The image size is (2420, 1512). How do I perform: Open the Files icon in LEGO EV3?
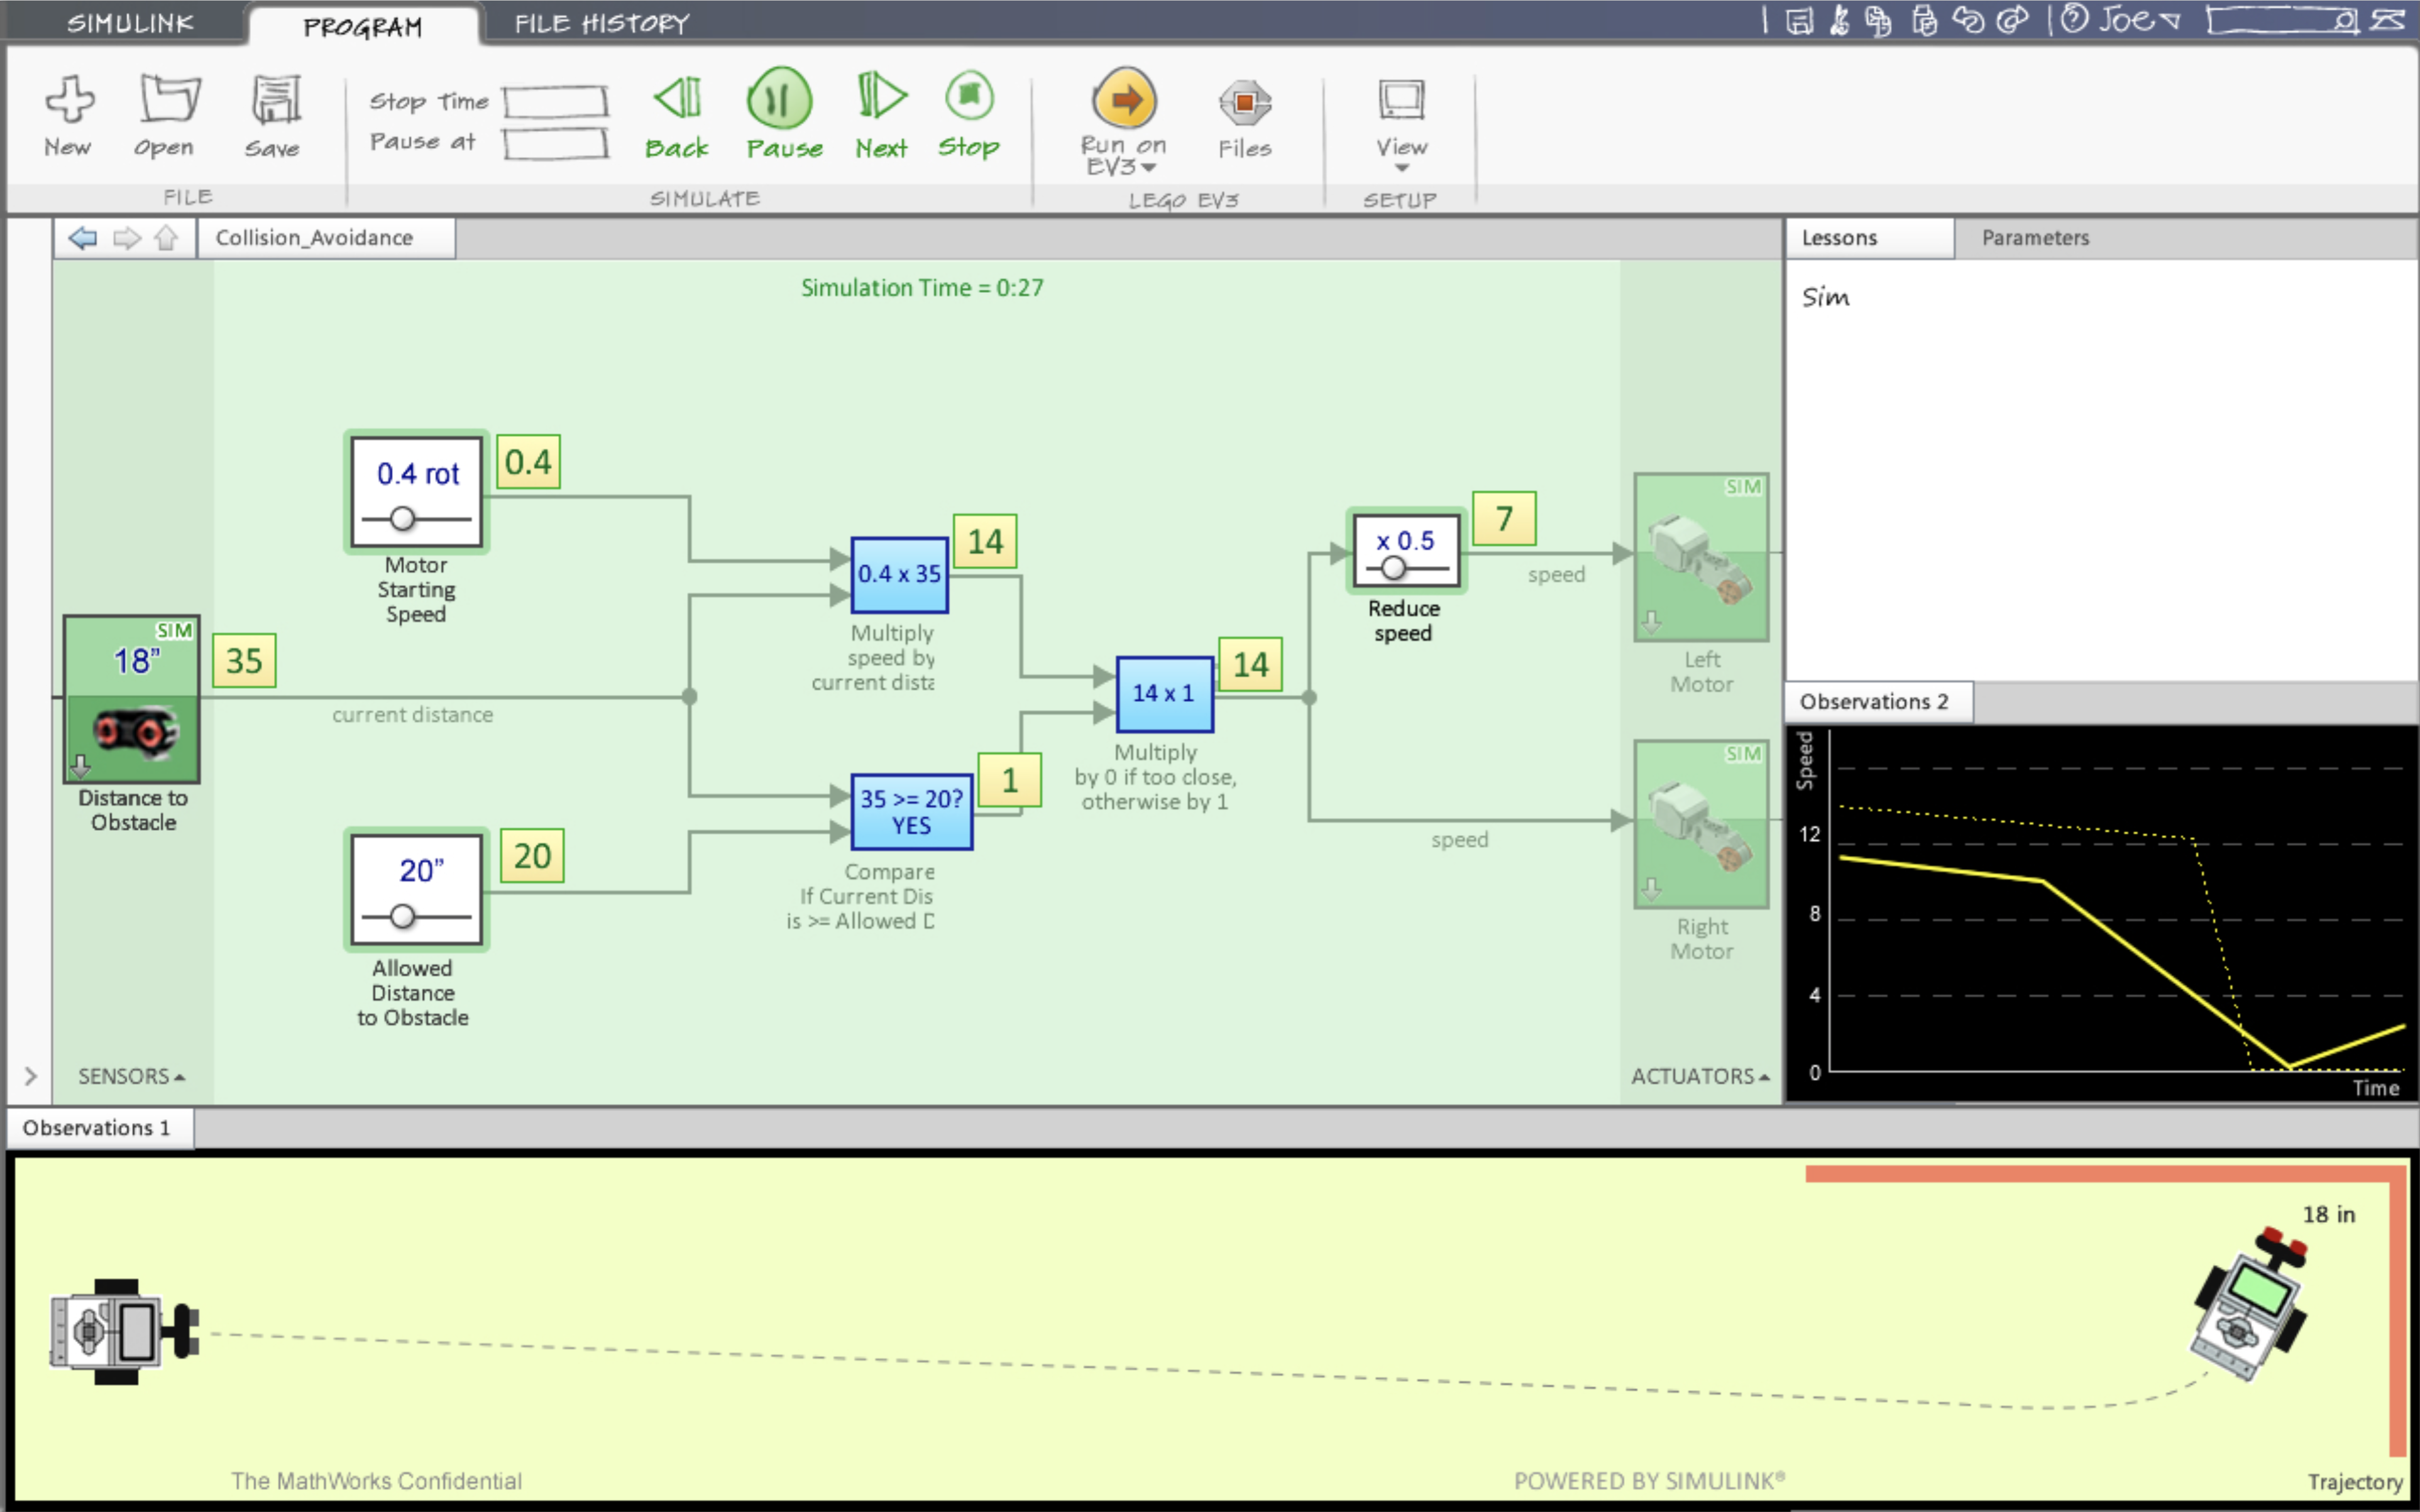(1244, 102)
